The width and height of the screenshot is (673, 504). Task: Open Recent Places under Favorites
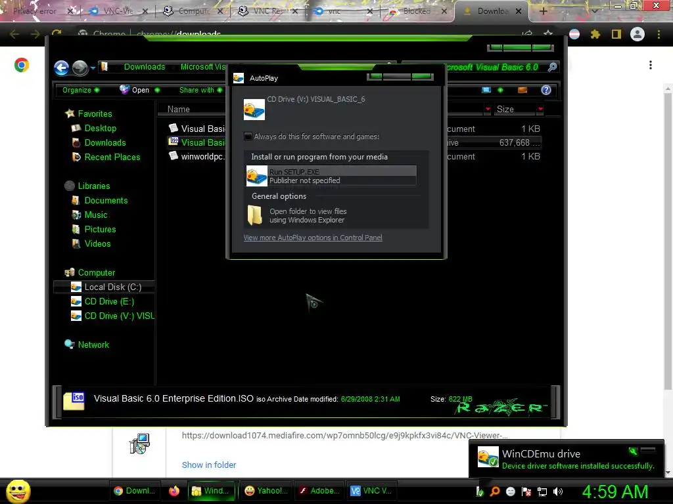pos(112,157)
